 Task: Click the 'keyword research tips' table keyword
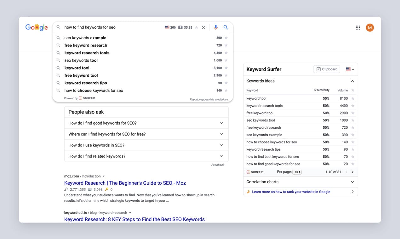tap(263, 149)
